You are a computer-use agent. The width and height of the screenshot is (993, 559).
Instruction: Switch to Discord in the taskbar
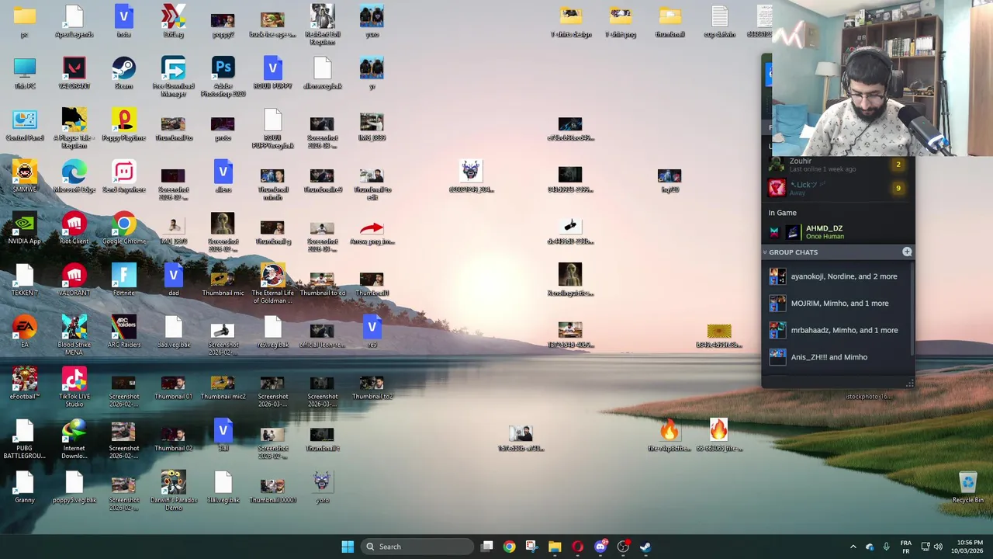pos(600,547)
